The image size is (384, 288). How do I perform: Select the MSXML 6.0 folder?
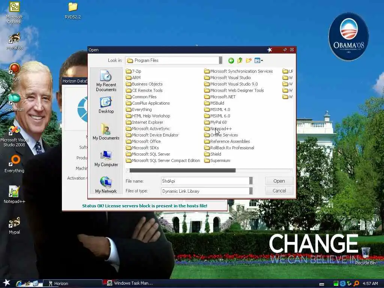[217, 116]
